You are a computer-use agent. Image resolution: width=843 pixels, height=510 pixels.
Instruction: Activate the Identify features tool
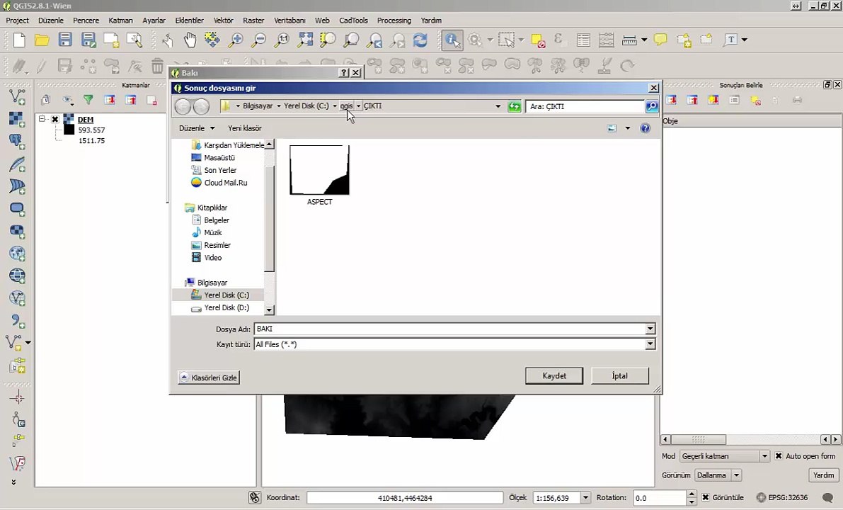click(452, 40)
